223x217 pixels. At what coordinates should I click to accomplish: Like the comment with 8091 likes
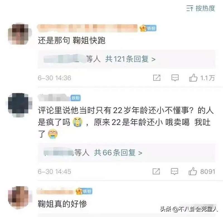tap(193, 171)
